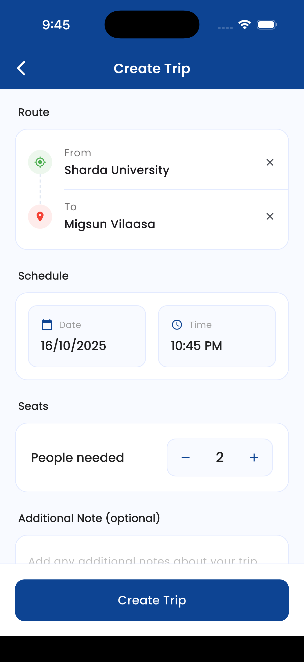The width and height of the screenshot is (304, 662).
Task: Tap the Create Trip header title
Action: click(152, 68)
